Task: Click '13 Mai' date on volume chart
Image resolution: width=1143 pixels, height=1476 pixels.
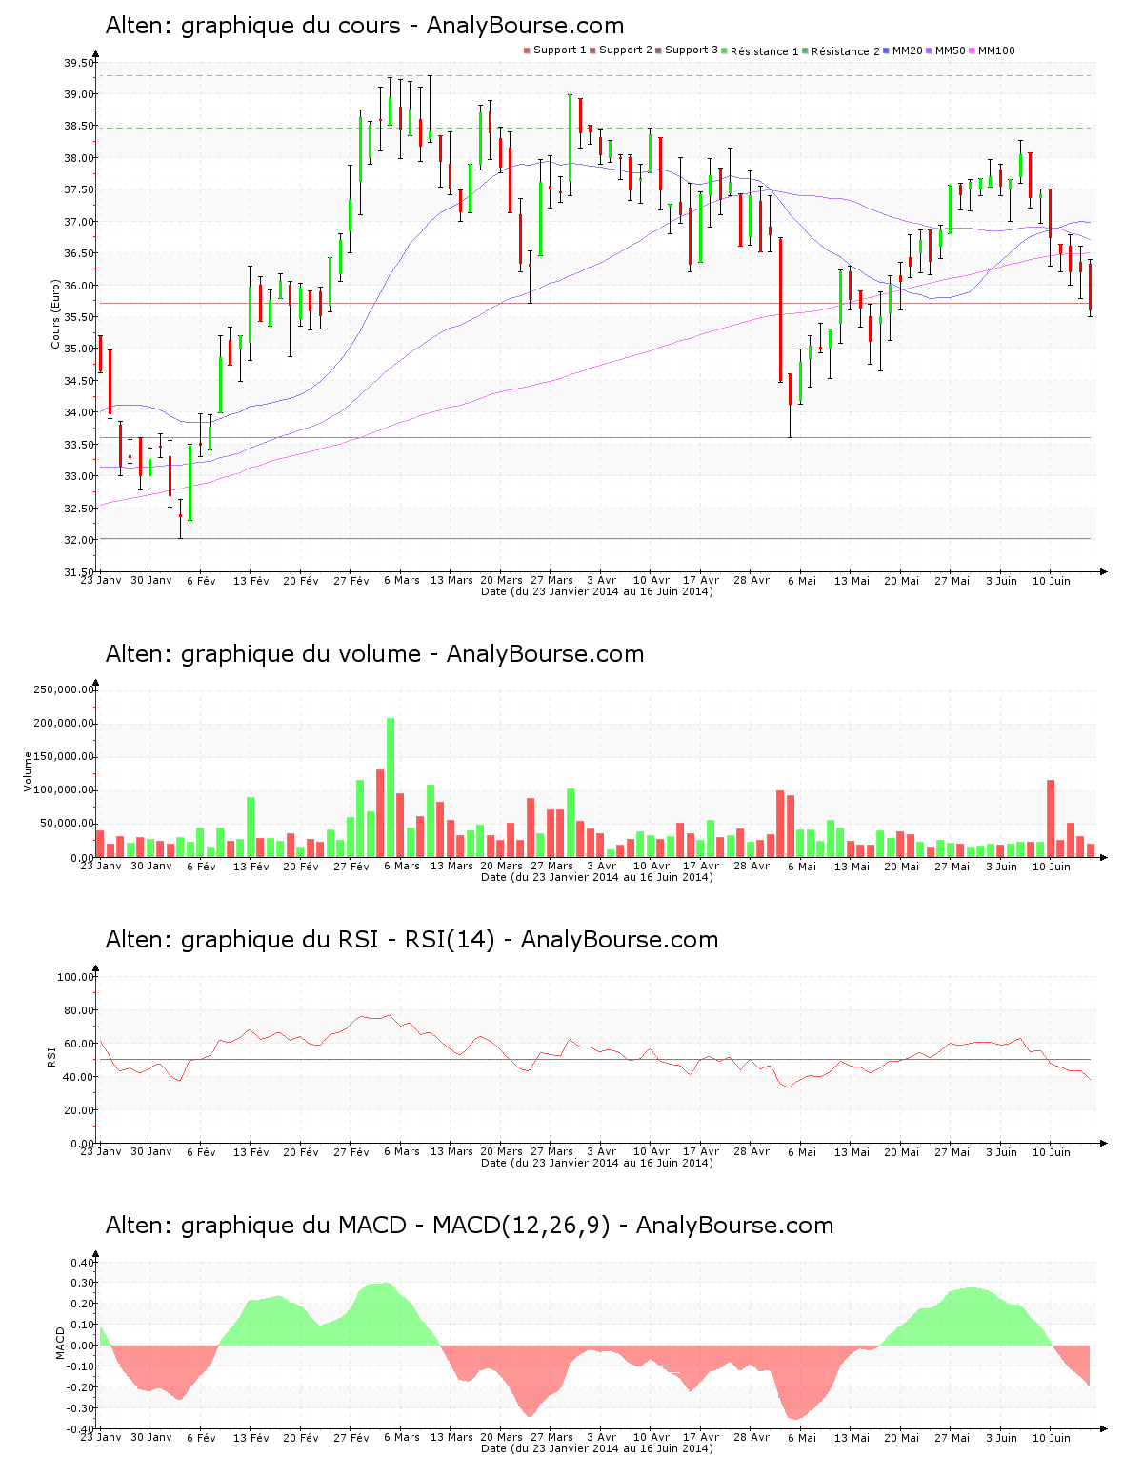Action: [x=852, y=866]
